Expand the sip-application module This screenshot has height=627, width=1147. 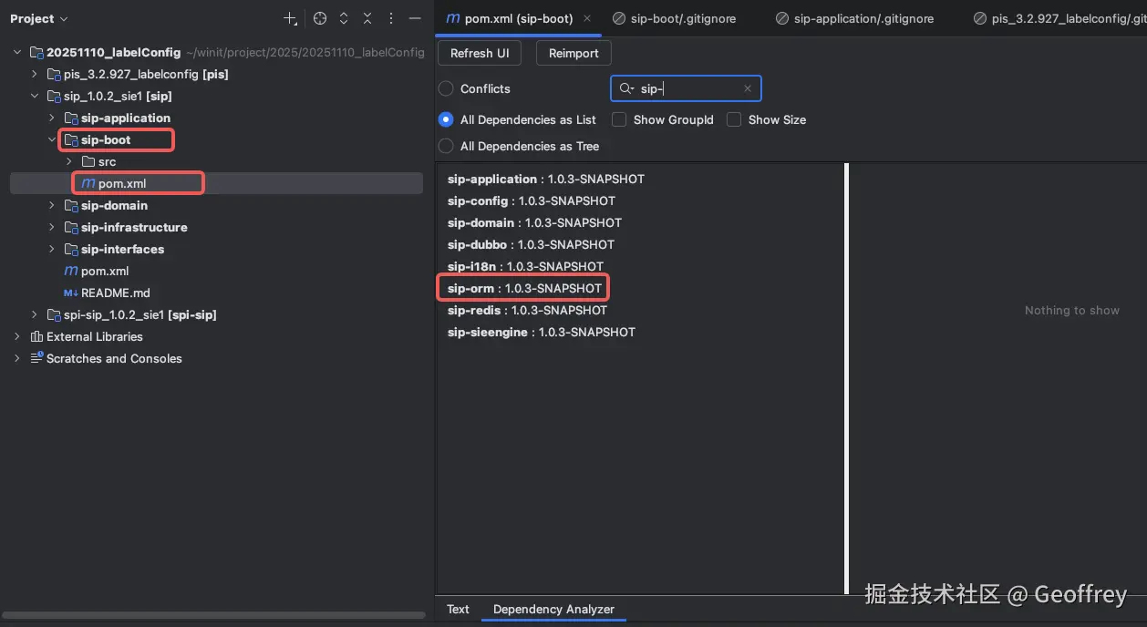(x=52, y=118)
